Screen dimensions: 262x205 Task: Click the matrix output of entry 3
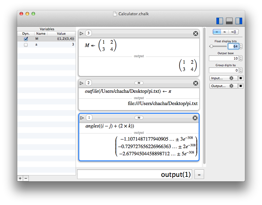tap(188, 66)
